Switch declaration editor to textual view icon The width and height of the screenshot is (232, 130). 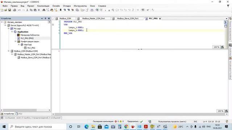[x=225, y=22]
